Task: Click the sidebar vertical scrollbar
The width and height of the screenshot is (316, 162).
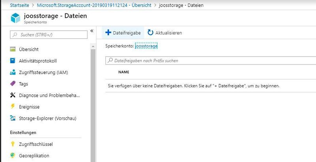Action: [x=93, y=105]
